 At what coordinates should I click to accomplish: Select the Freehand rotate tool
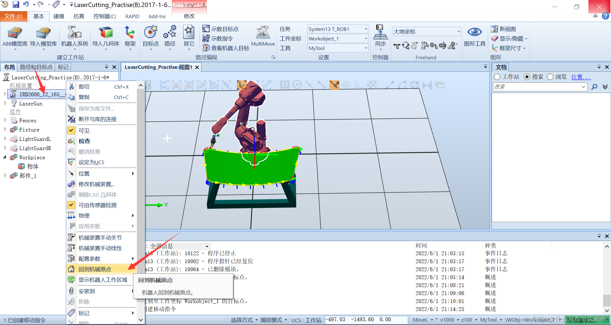coord(405,46)
